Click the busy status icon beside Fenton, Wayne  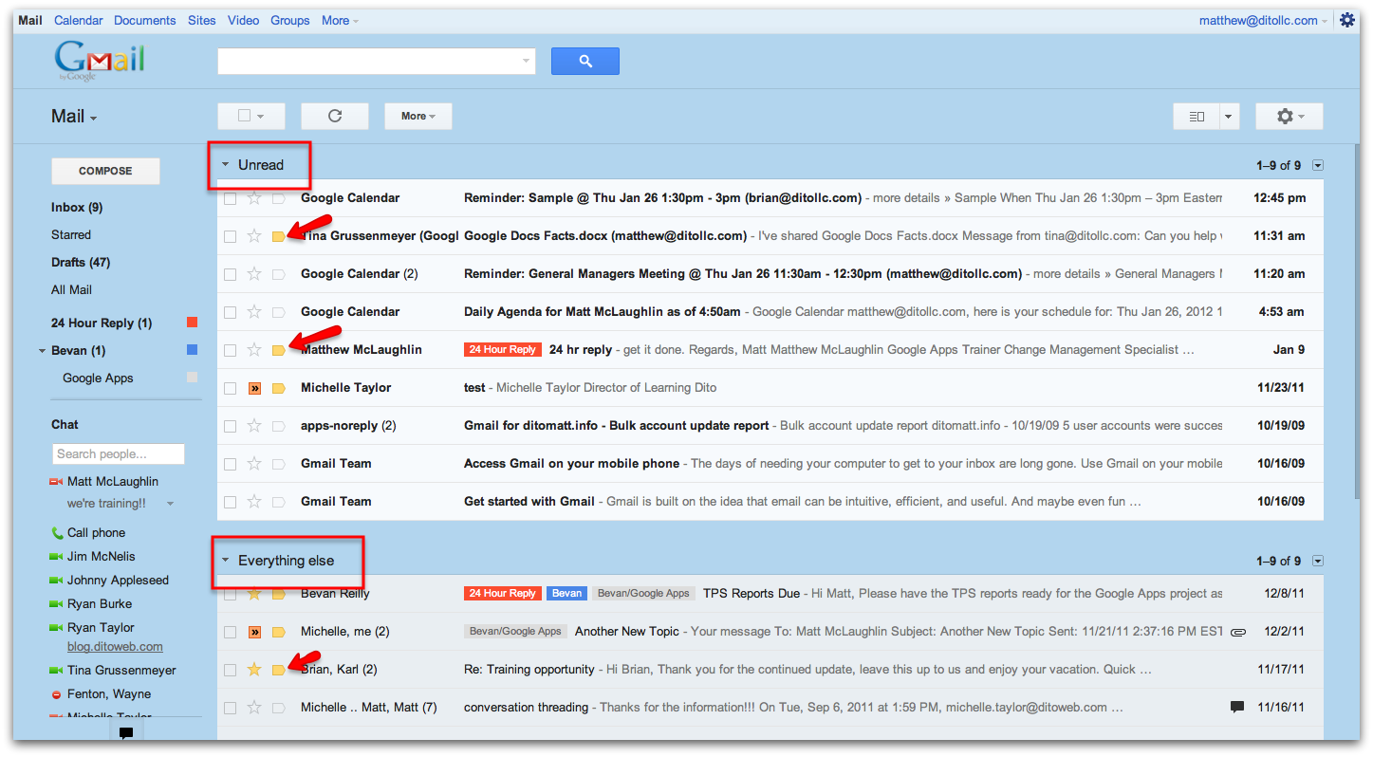tap(56, 694)
